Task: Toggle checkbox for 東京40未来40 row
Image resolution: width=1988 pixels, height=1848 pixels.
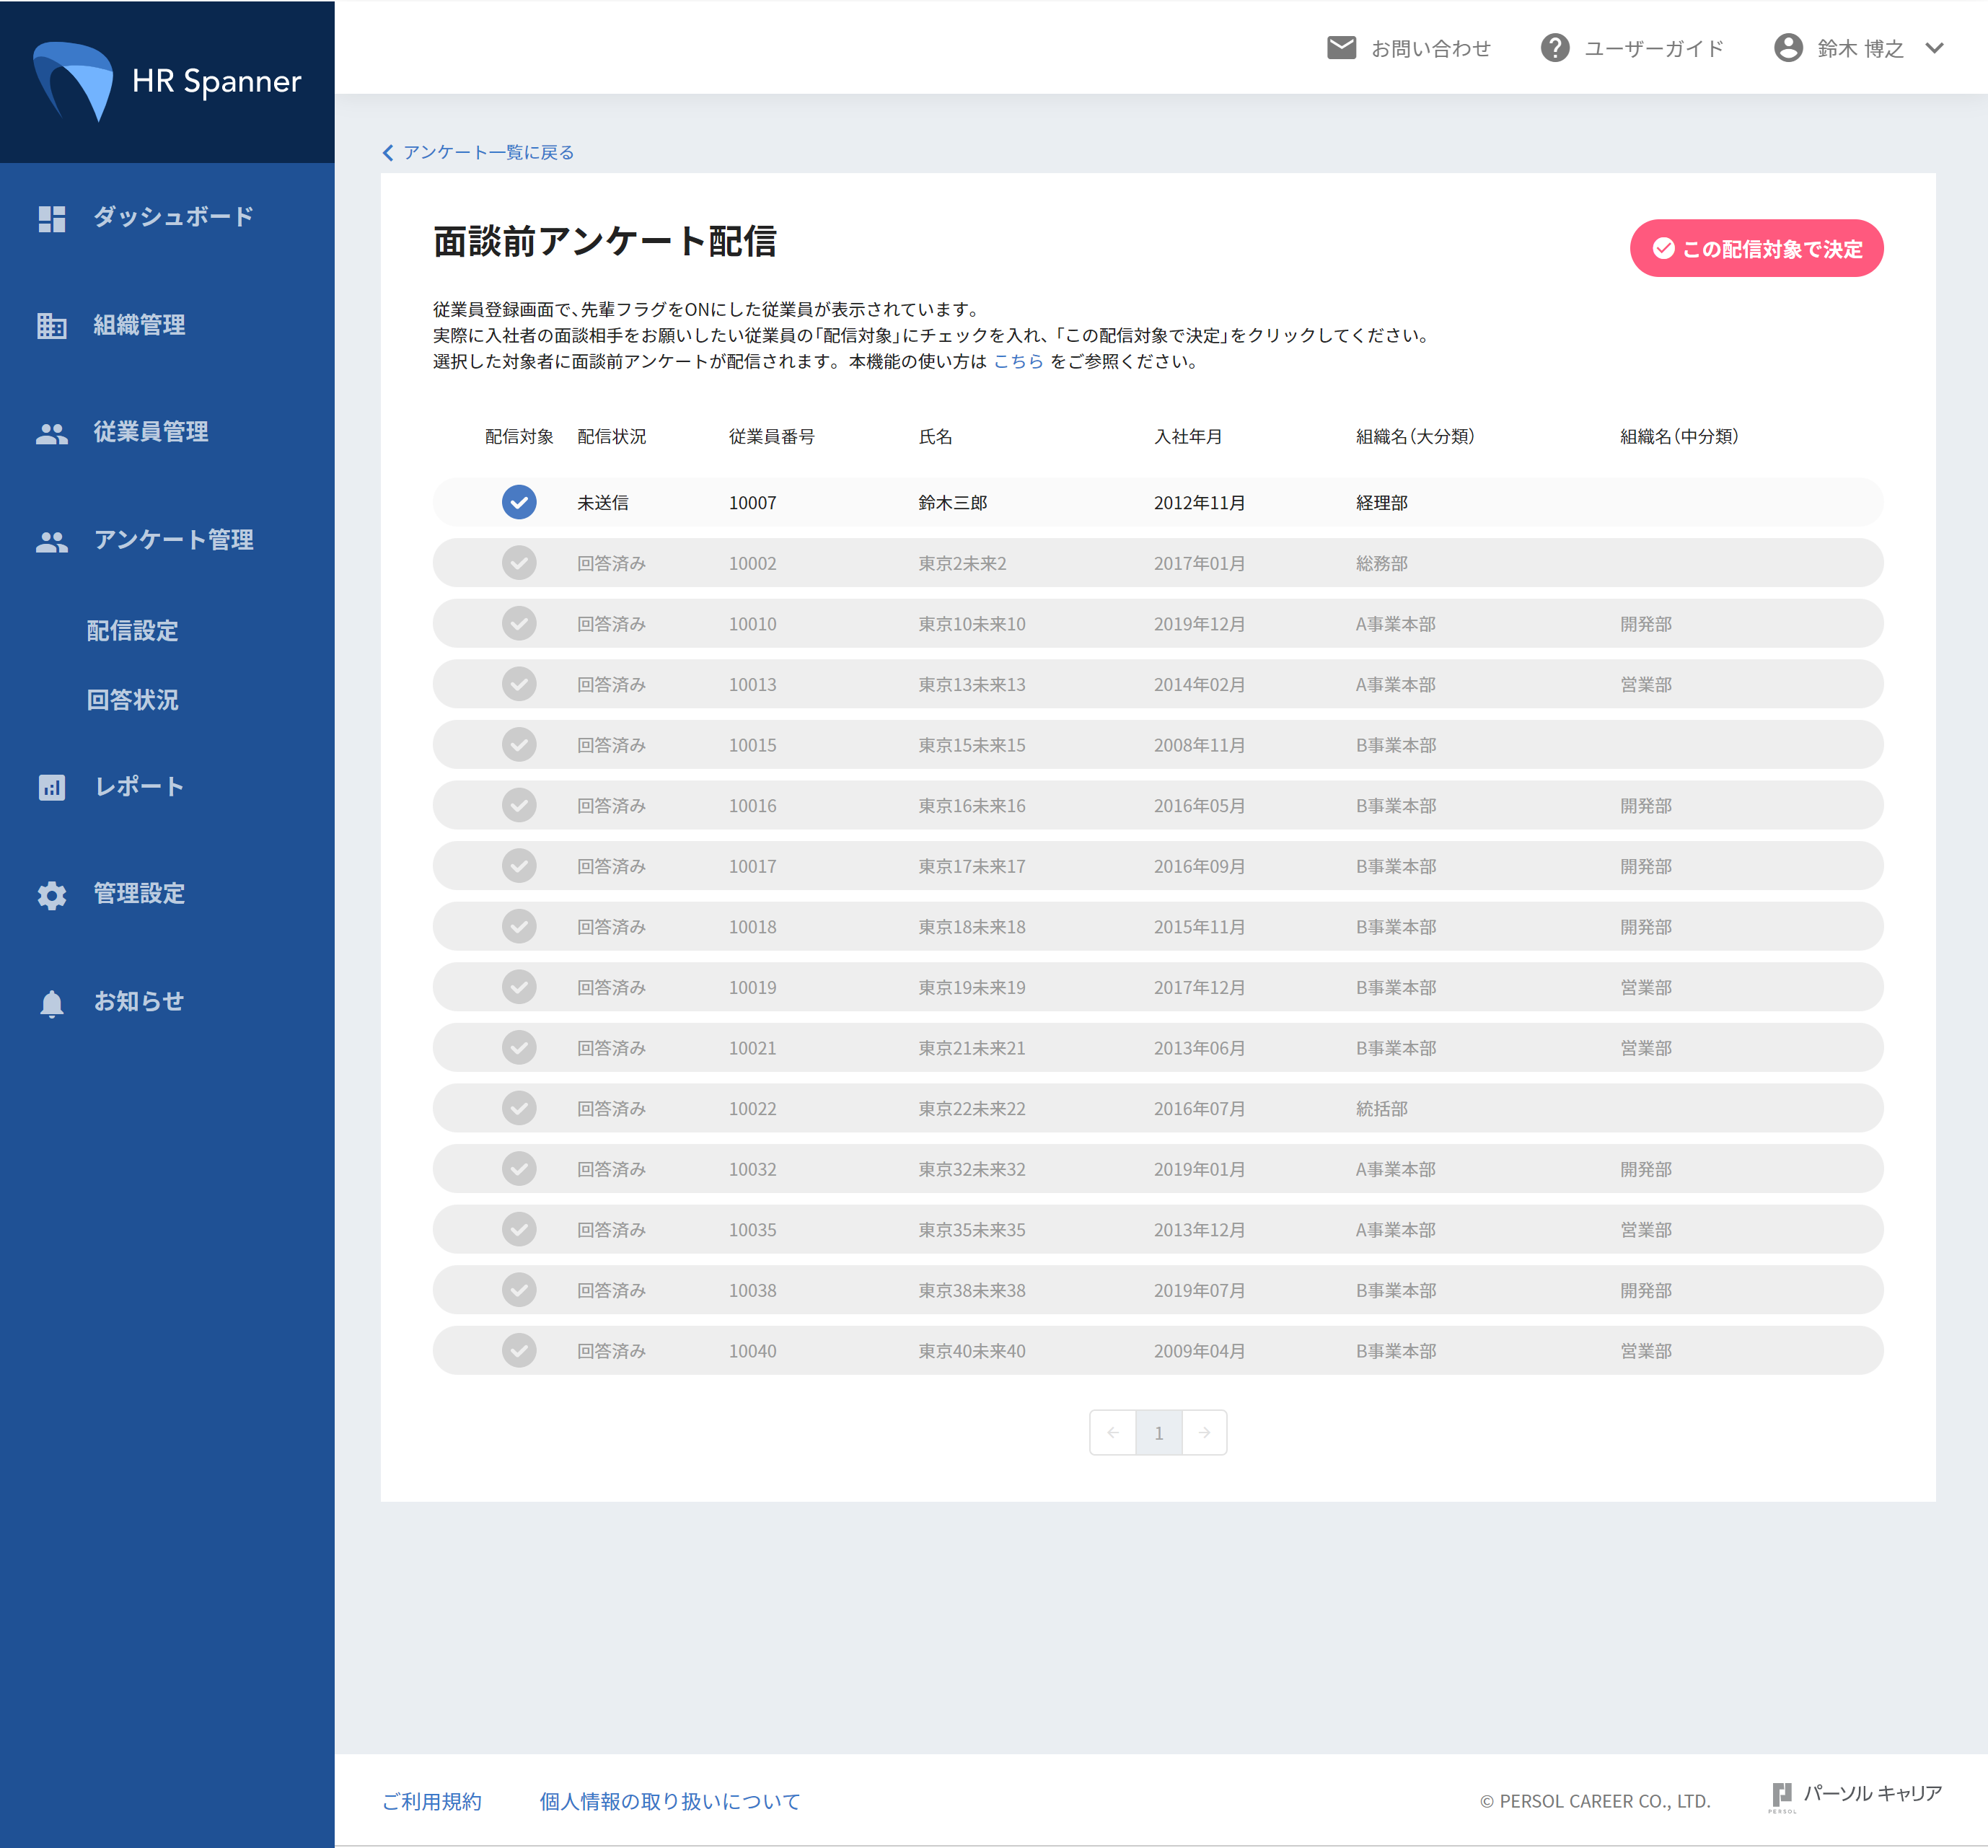Action: click(x=519, y=1350)
